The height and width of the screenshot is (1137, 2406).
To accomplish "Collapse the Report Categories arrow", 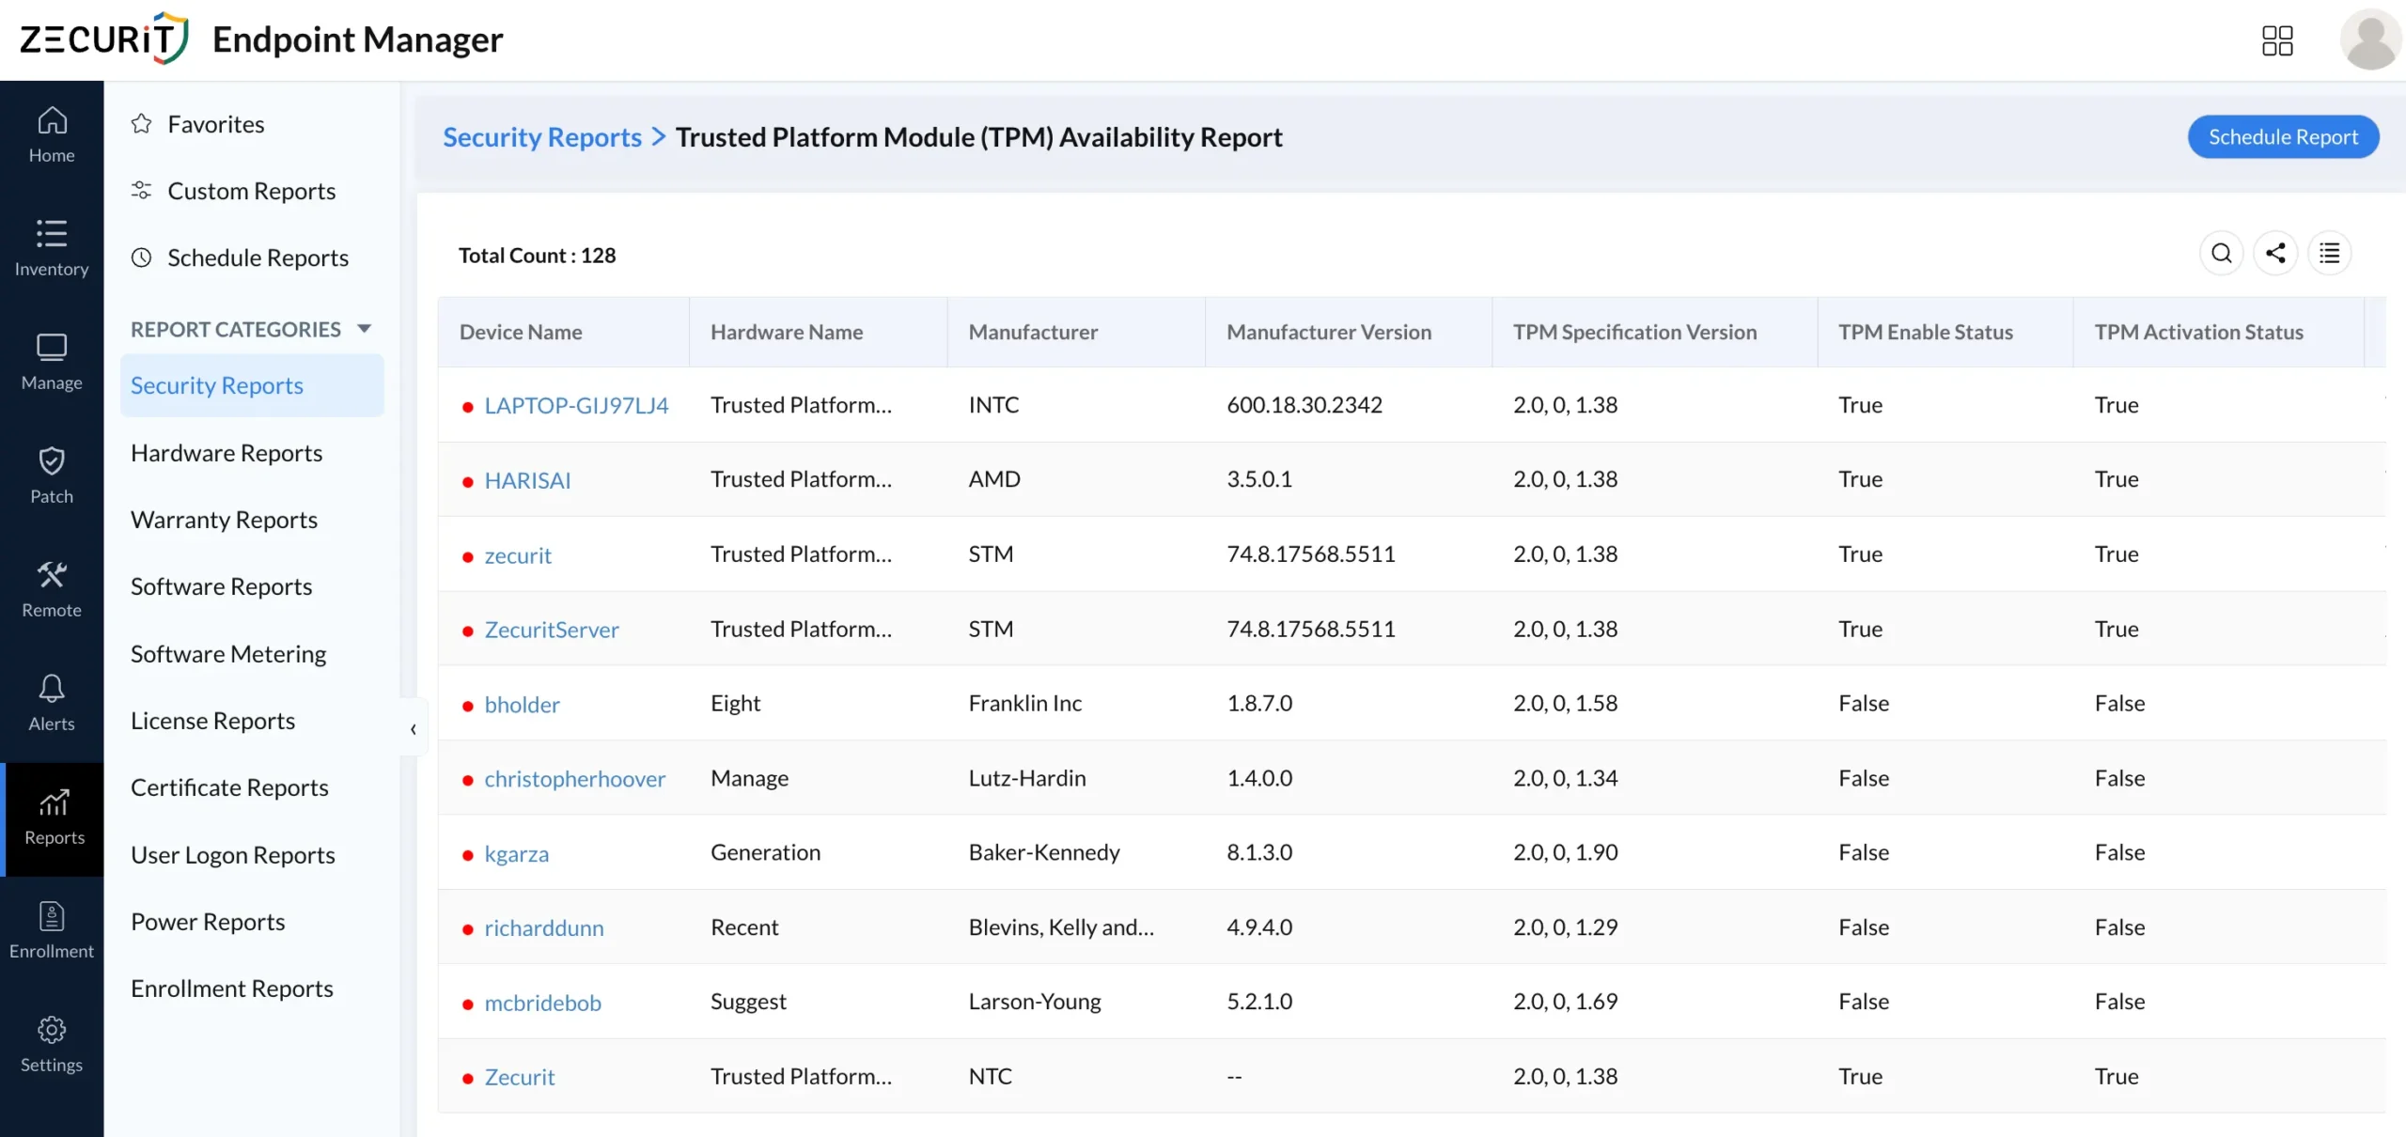I will (x=365, y=329).
